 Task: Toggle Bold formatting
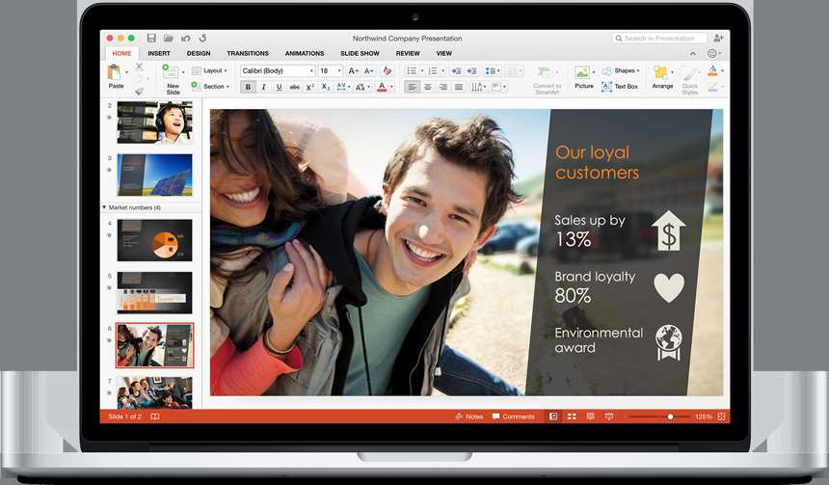(248, 88)
